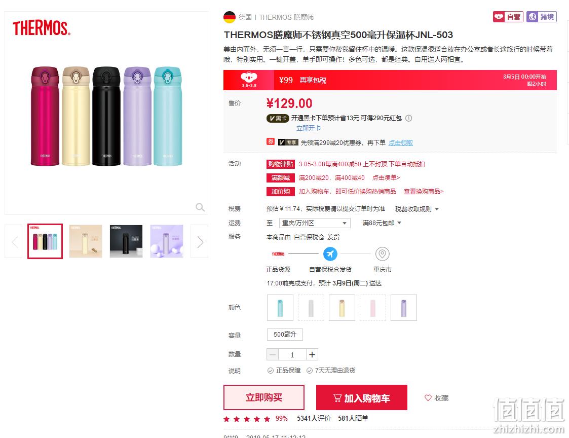This screenshot has height=438, width=569.
Task: Increase quantity with the plus button
Action: click(312, 354)
